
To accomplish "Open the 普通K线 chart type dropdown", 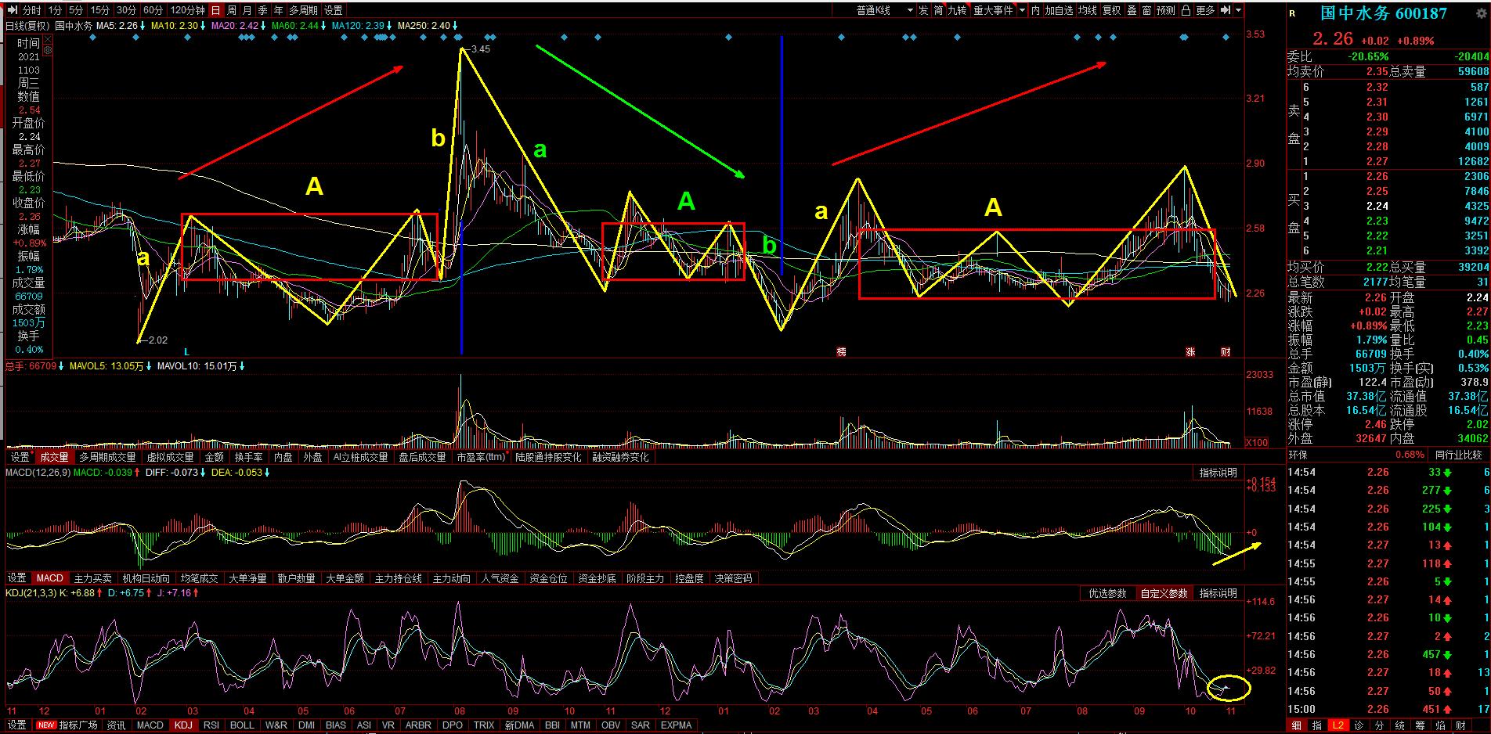I will point(883,10).
